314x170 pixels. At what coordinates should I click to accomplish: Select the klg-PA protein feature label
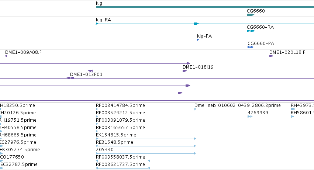(x=204, y=36)
